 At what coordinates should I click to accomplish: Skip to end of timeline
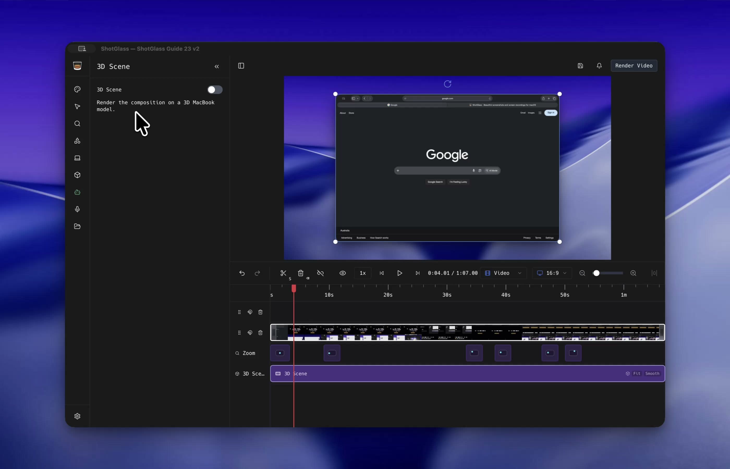(417, 273)
